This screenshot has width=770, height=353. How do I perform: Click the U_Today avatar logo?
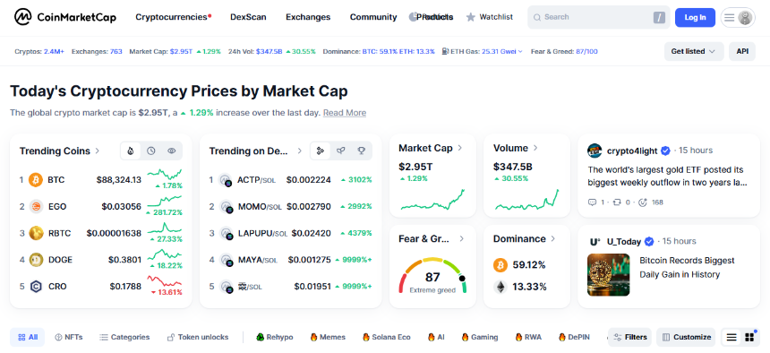pyautogui.click(x=595, y=242)
